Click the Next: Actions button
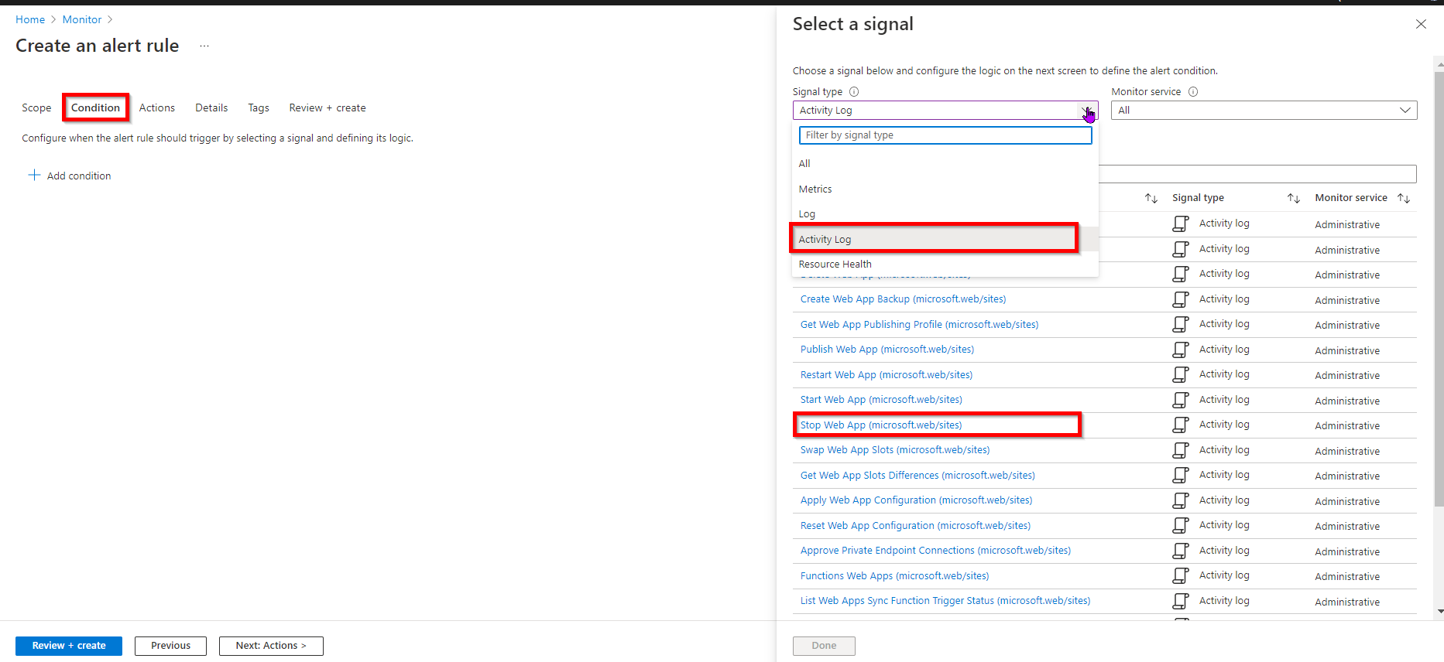This screenshot has height=662, width=1444. [x=271, y=646]
